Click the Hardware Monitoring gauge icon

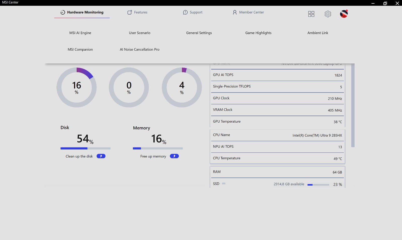tap(63, 12)
